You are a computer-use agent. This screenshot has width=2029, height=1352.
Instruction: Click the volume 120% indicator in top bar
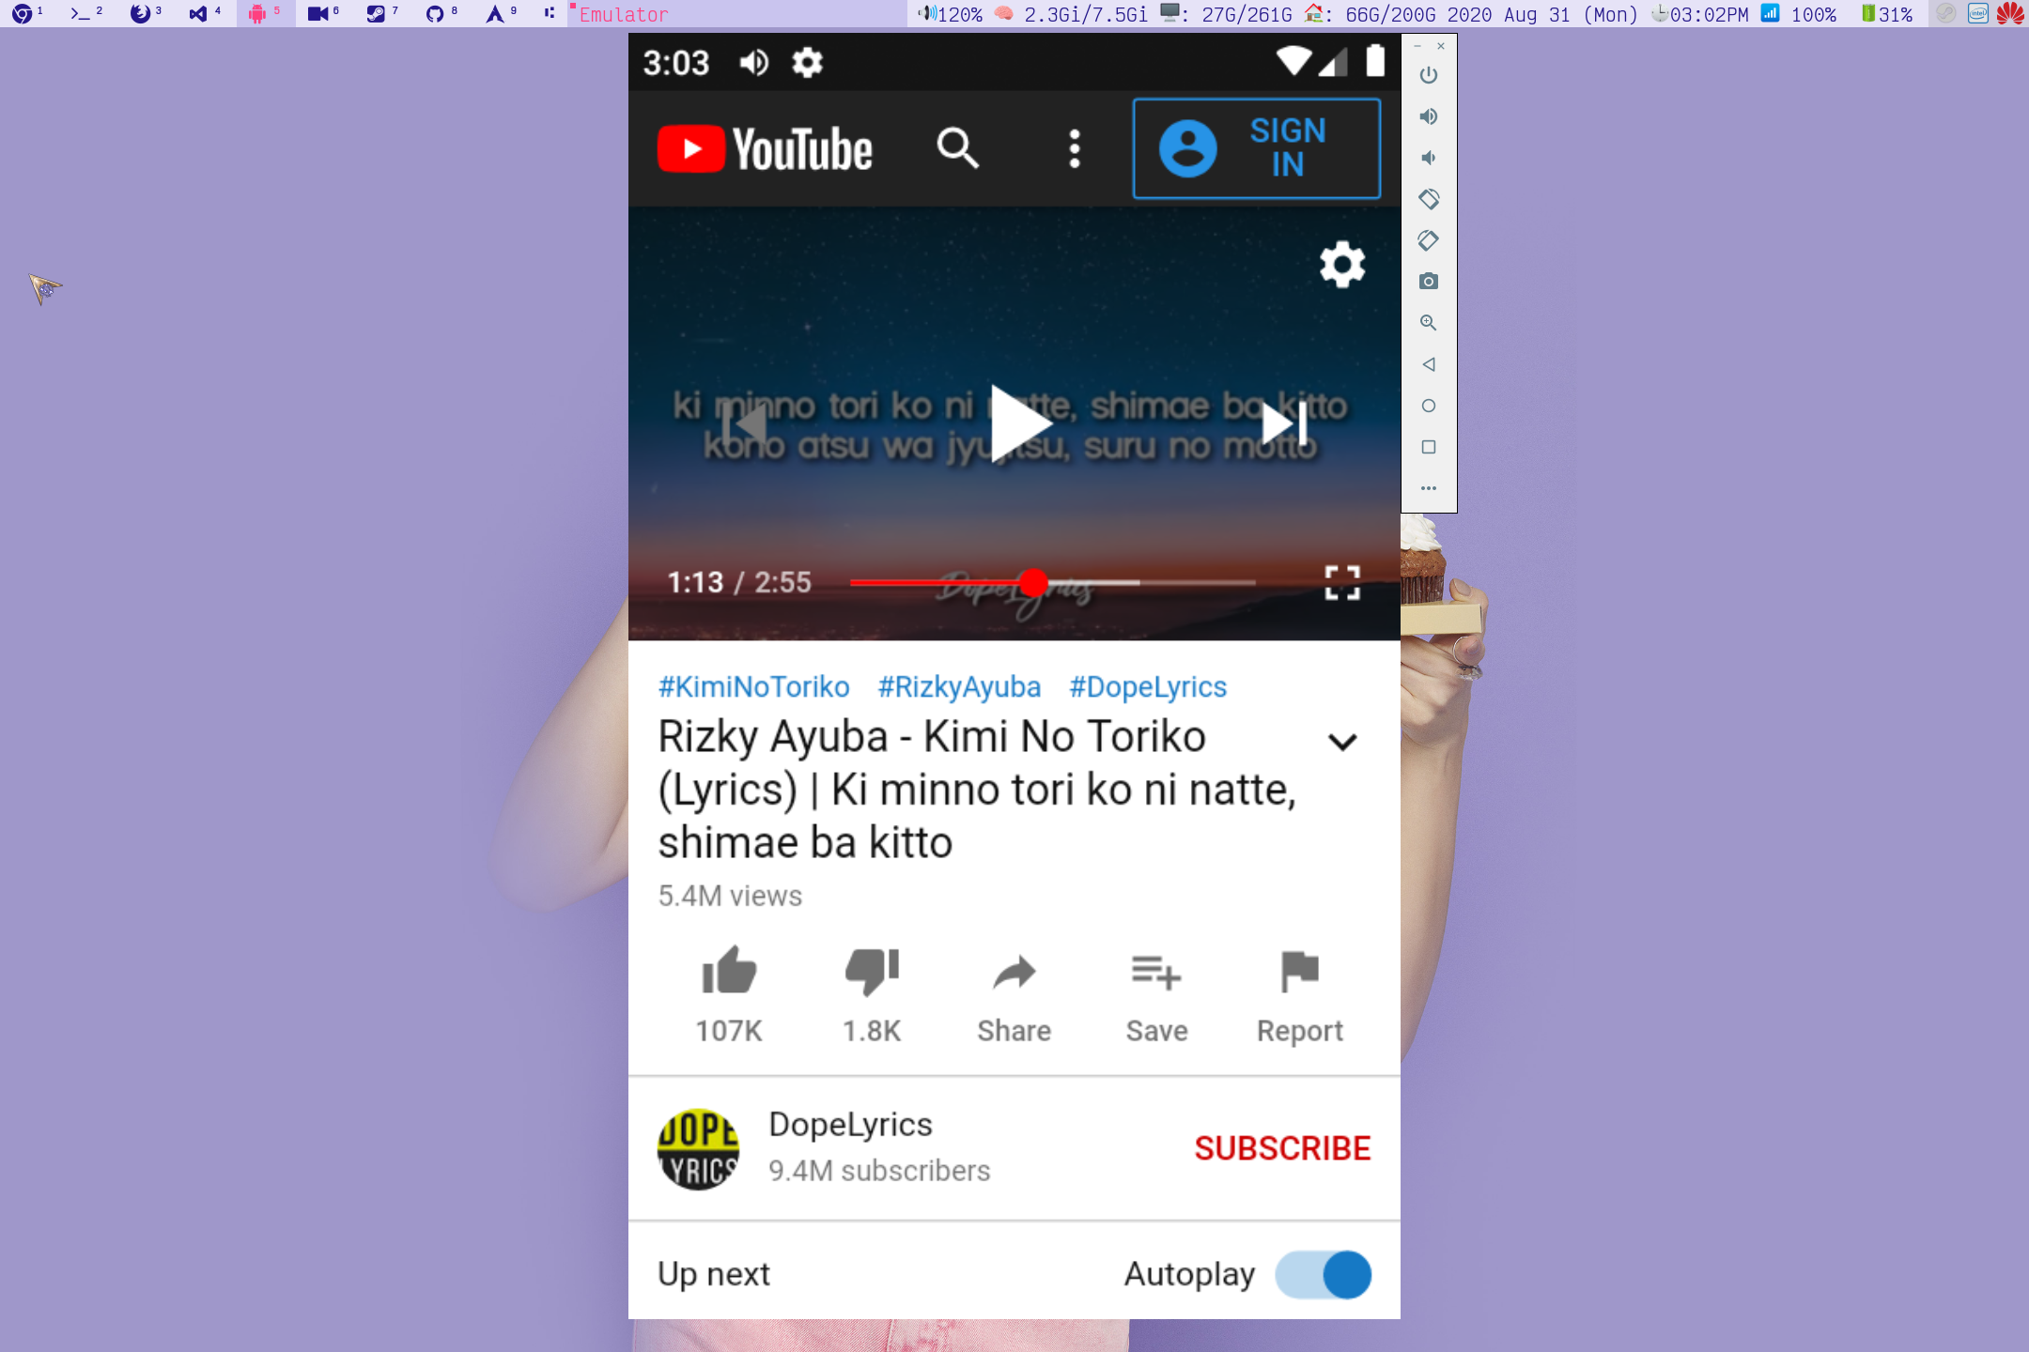(951, 13)
